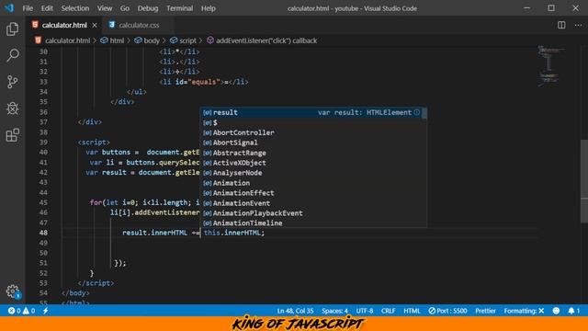The width and height of the screenshot is (588, 331).
Task: Select the AnimationEvent suggestion
Action: coord(311,203)
